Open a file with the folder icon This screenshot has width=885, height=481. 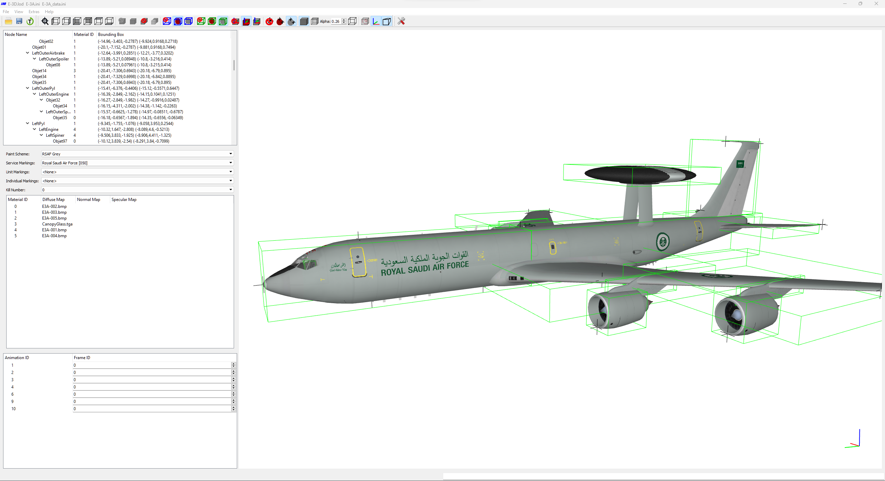pos(9,21)
